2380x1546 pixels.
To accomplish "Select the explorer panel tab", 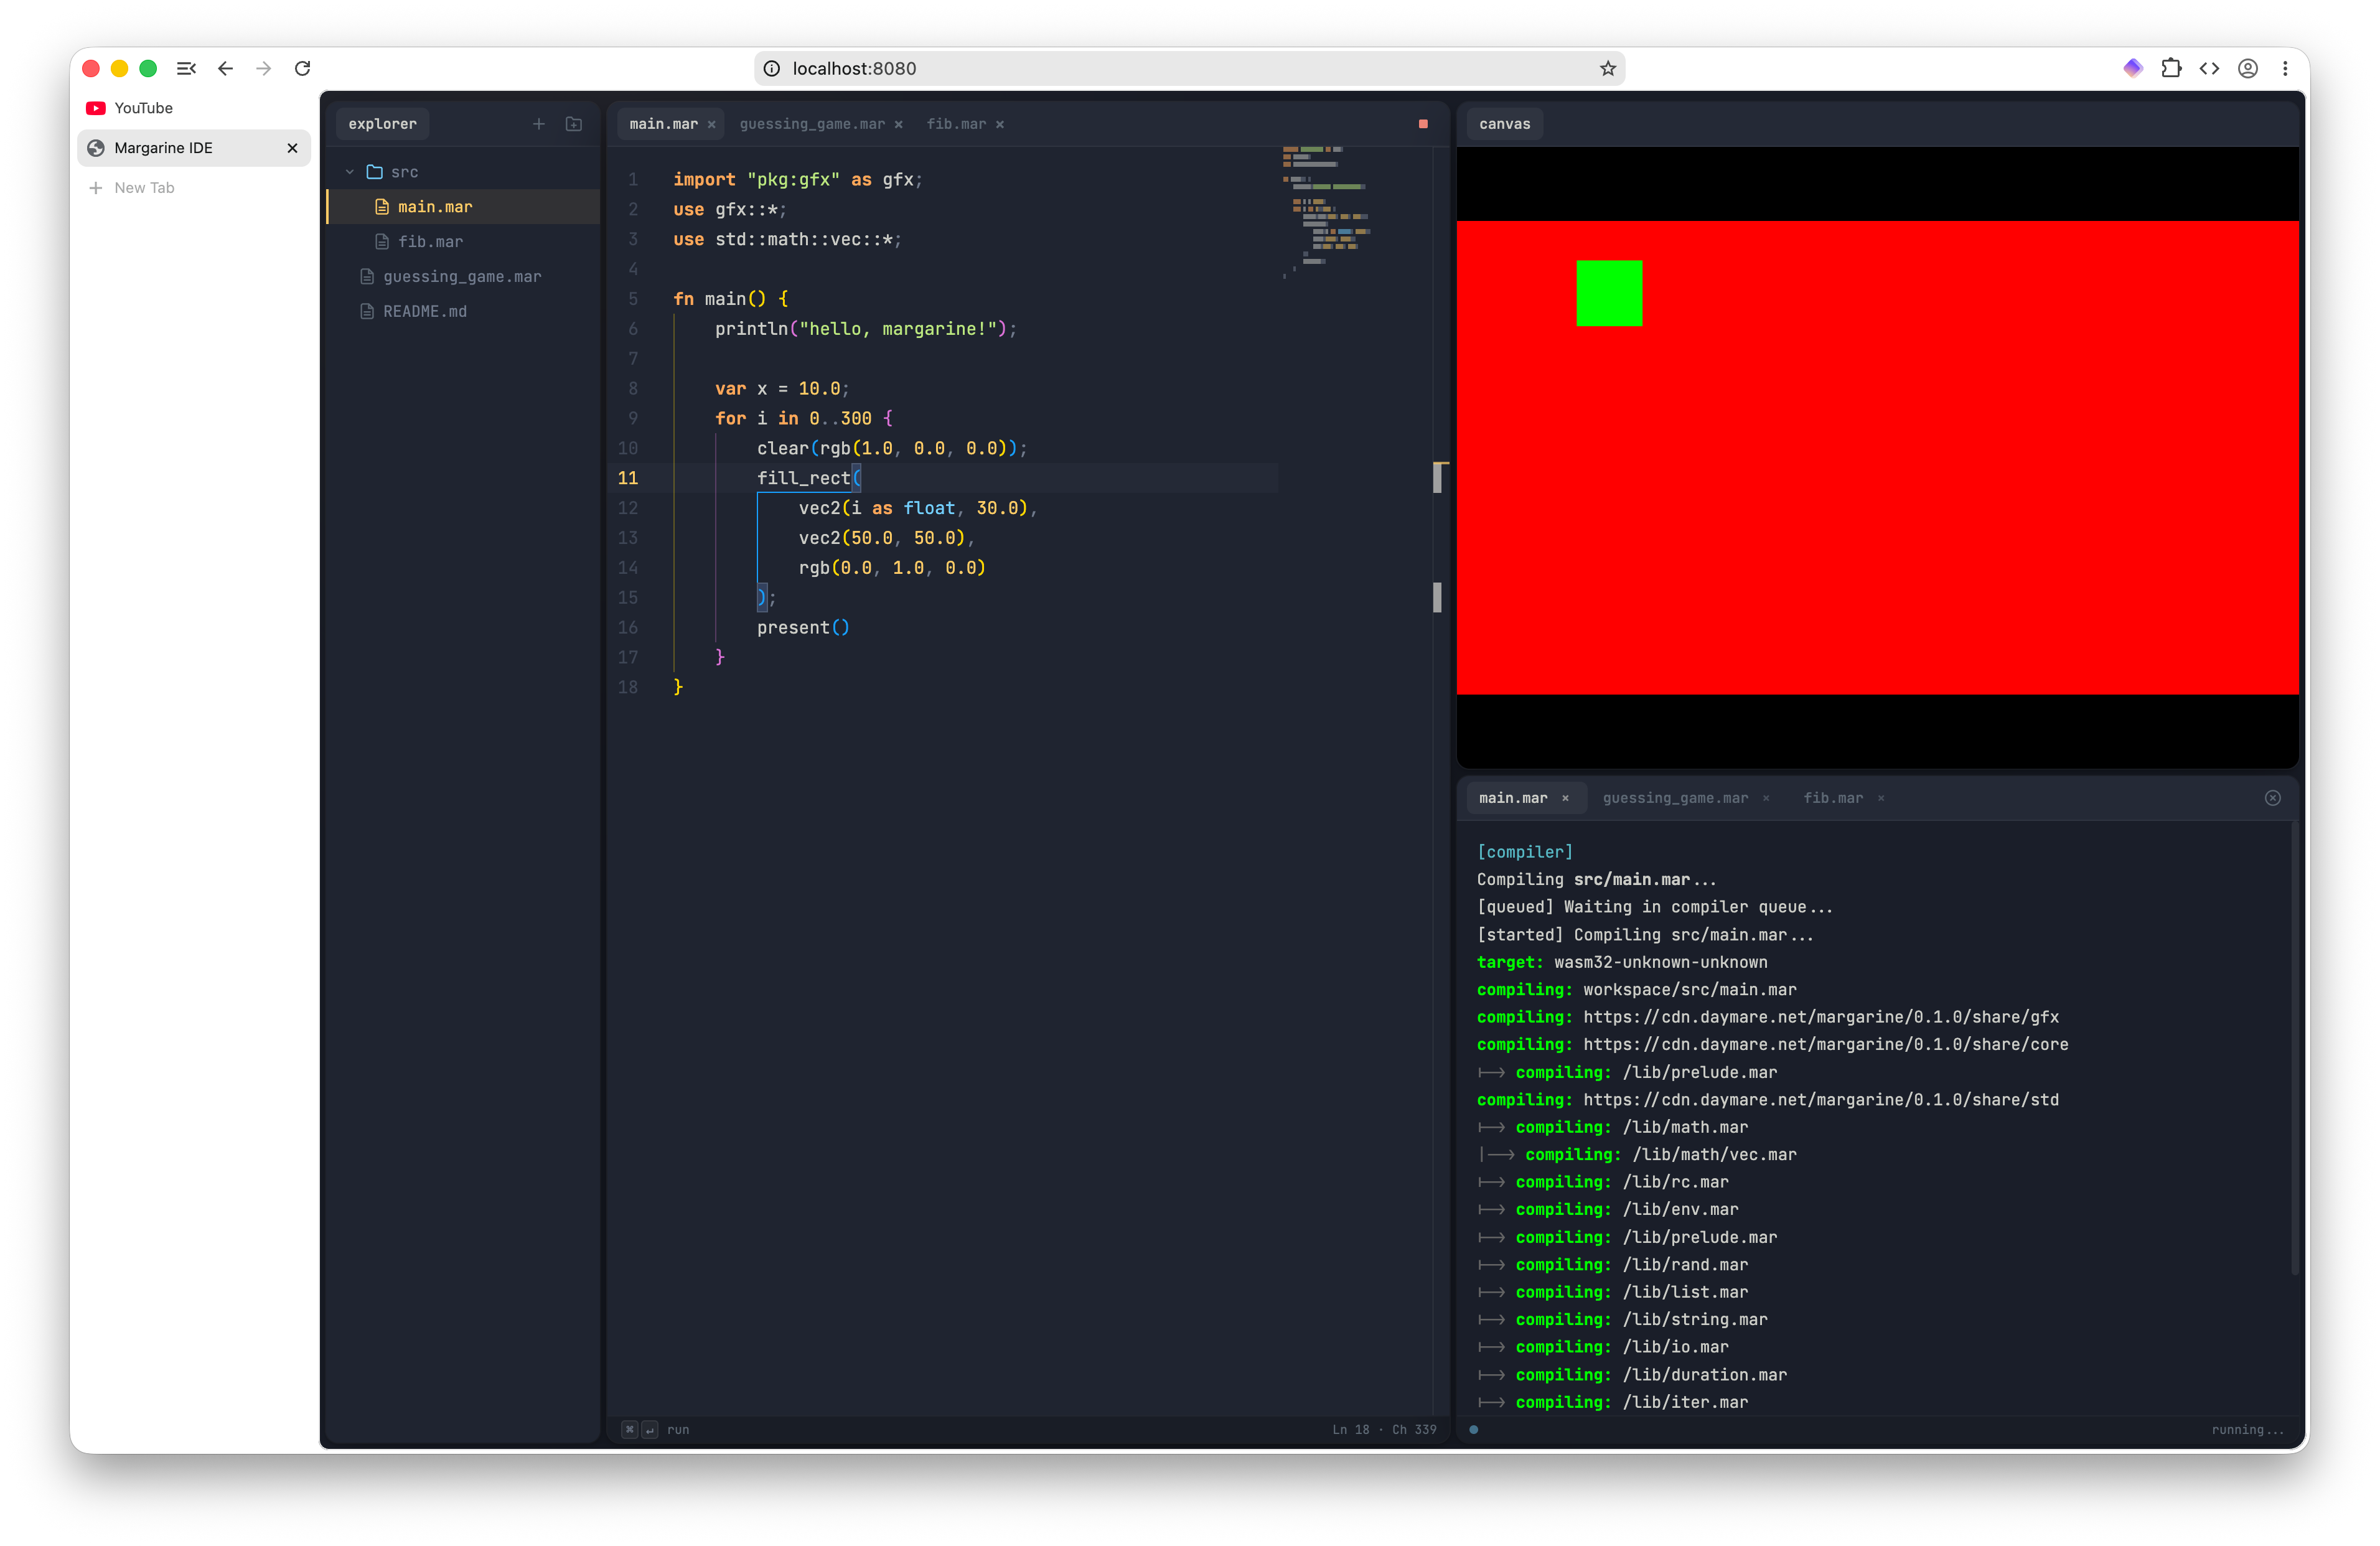I will [x=383, y=124].
